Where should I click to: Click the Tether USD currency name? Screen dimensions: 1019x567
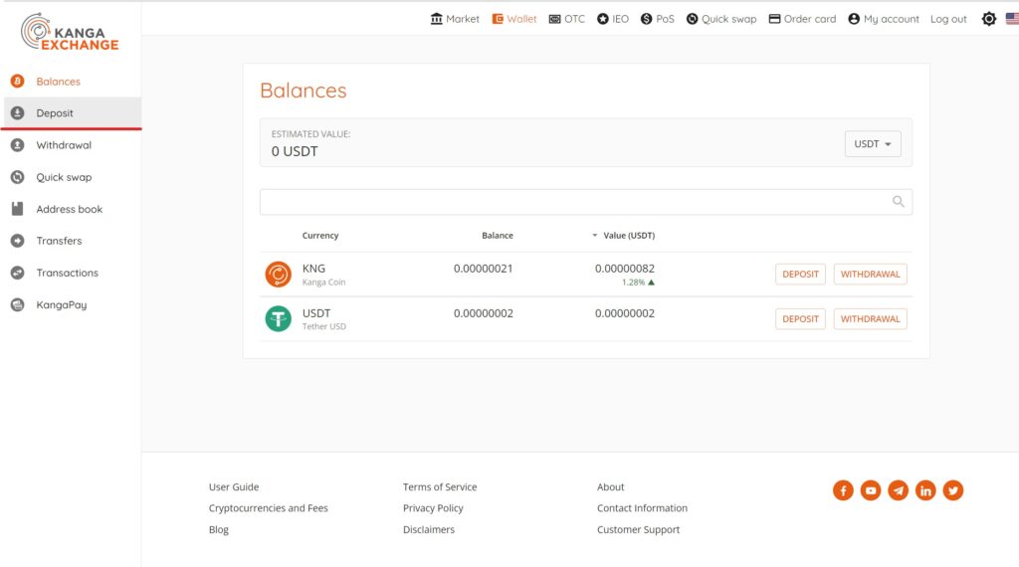point(323,326)
